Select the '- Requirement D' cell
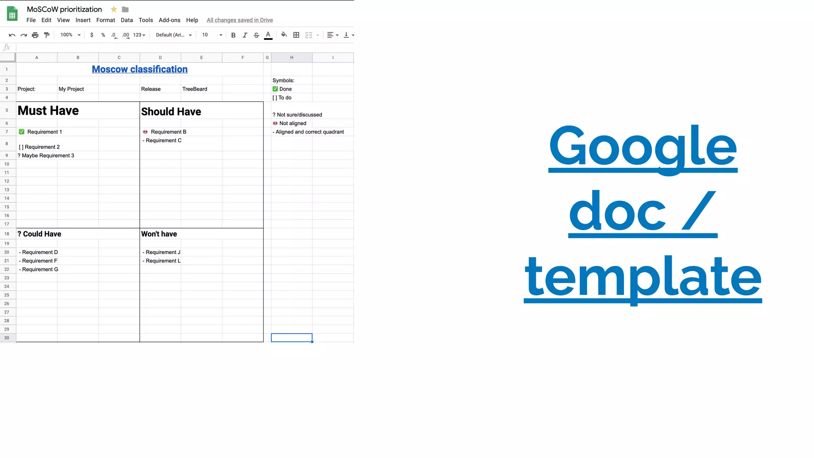This screenshot has width=814, height=458. (37, 252)
